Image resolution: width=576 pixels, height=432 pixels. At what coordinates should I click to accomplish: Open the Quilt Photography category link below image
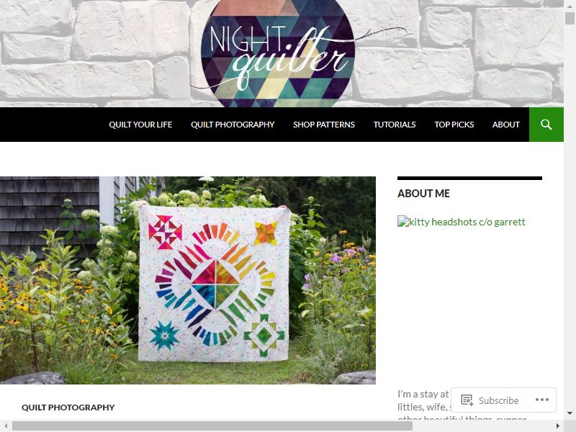point(68,408)
